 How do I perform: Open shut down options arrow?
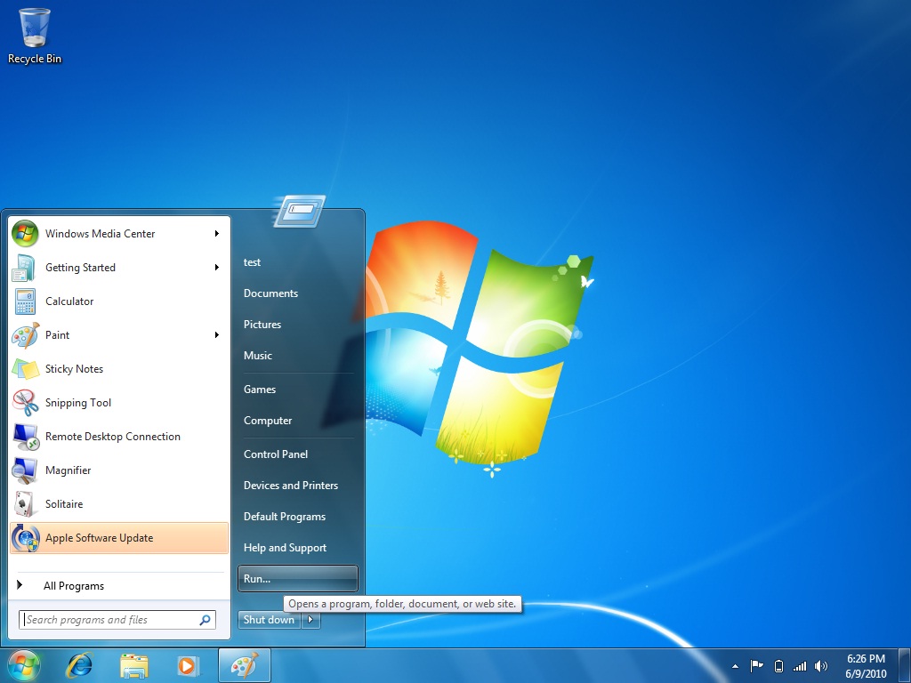click(310, 620)
